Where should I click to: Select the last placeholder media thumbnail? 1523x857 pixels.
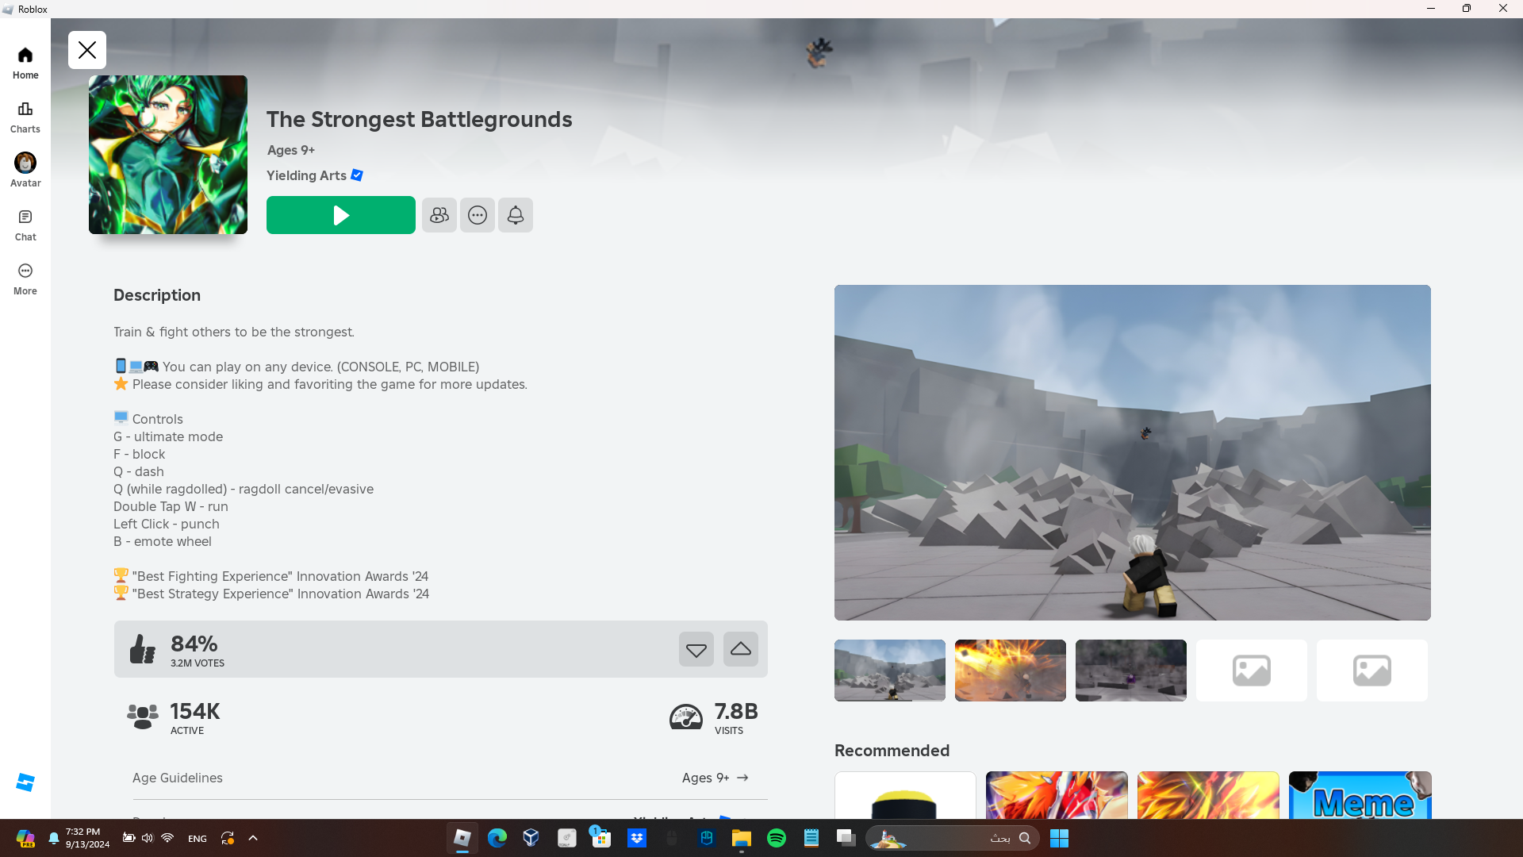[1372, 671]
